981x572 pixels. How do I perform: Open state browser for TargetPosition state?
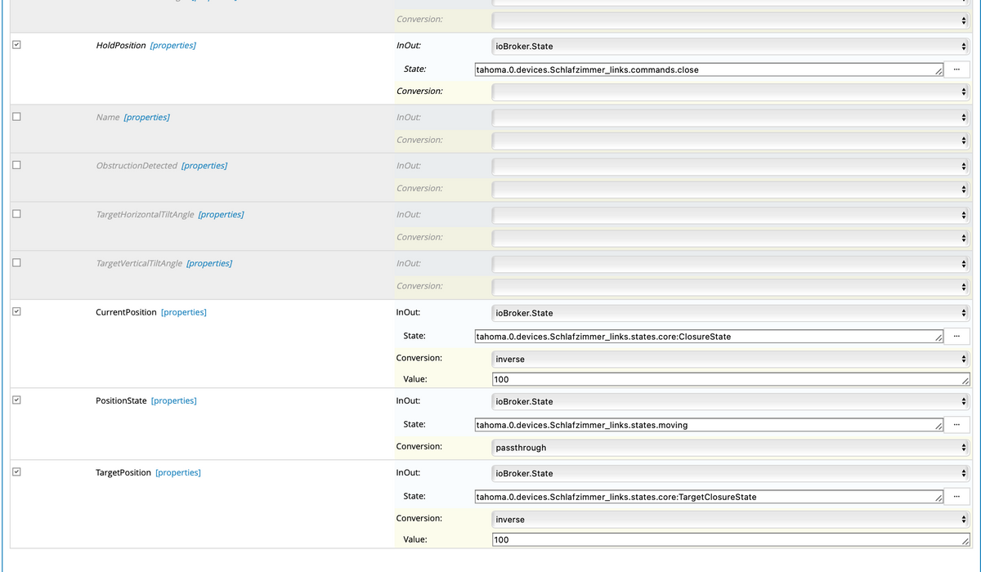tap(955, 497)
